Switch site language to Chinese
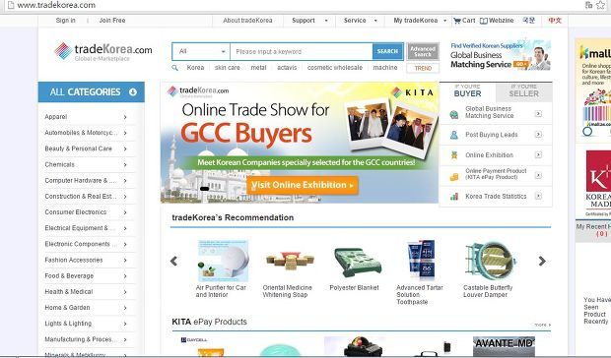Viewport: 611px width, 358px height. pos(555,21)
